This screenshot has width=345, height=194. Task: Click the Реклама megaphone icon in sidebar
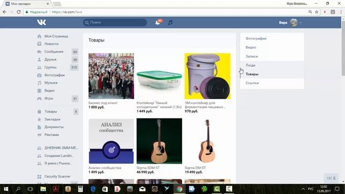[x=39, y=135]
